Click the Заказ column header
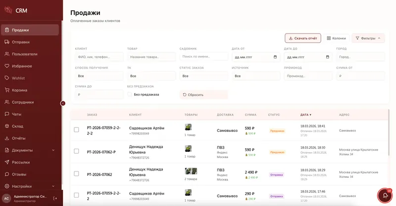 [x=92, y=115]
